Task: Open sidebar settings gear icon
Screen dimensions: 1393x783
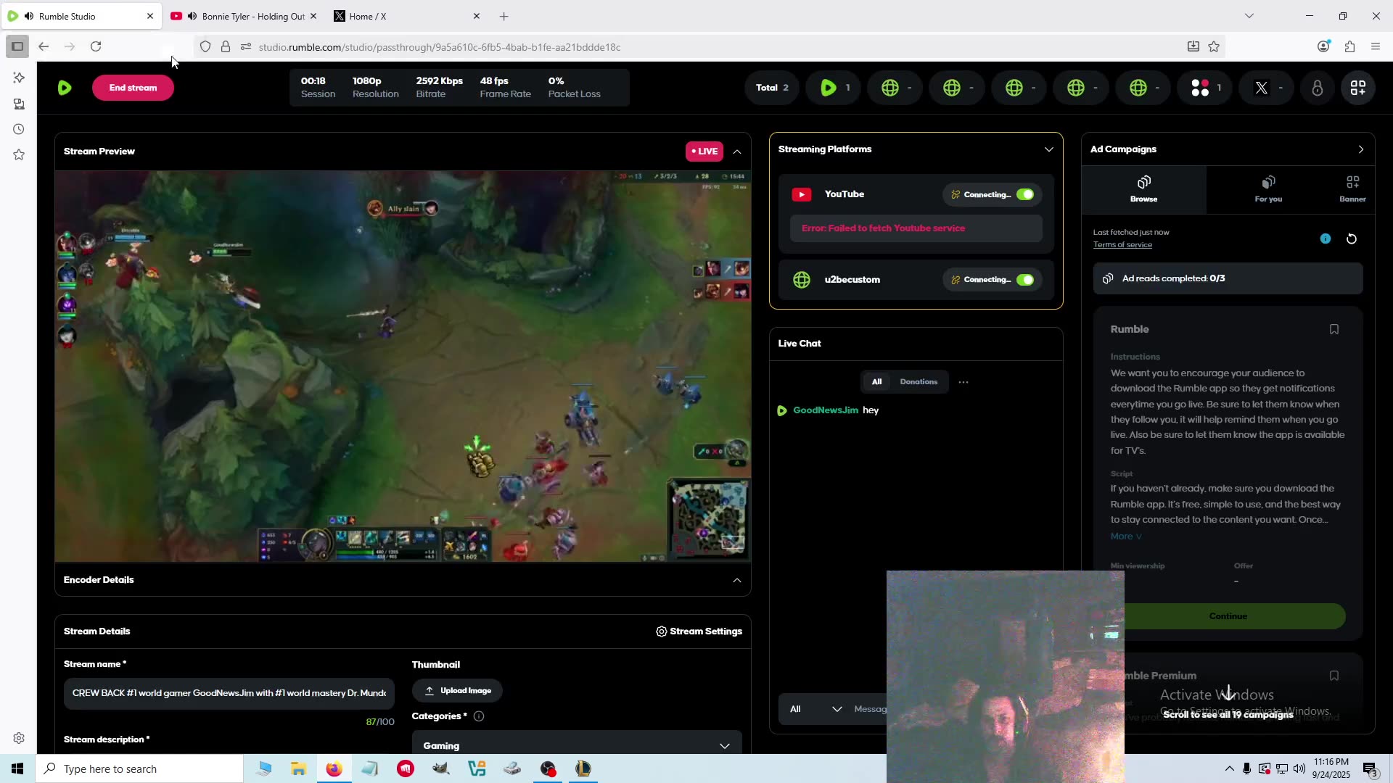Action: click(x=19, y=738)
